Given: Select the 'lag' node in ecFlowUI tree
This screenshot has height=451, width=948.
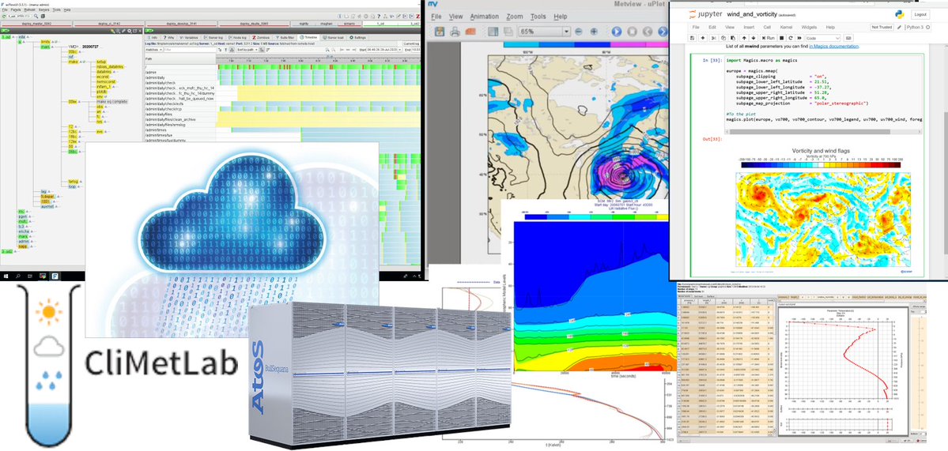Looking at the screenshot, I should (x=43, y=191).
